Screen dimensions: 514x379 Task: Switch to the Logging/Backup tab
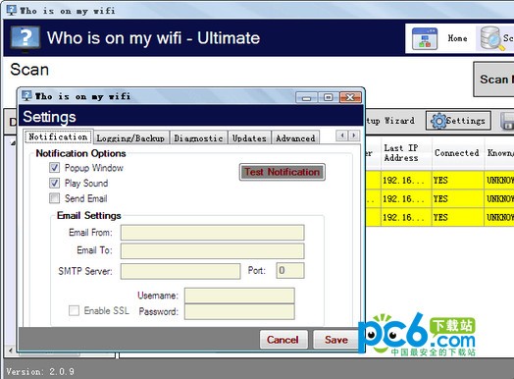130,138
